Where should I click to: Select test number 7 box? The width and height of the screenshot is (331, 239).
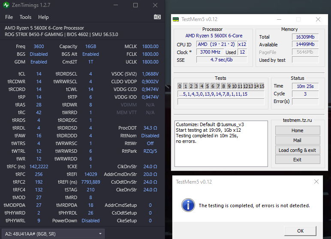pos(218,86)
